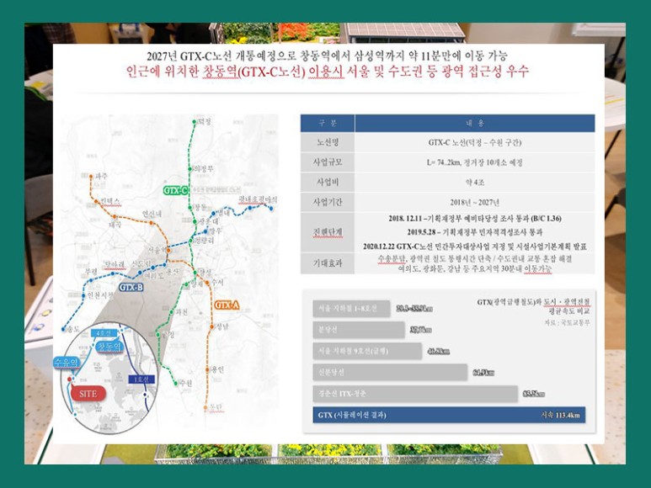Screen dimensions: 651x488
Task: Click the red headline mentioning 광역 접근성 우수
Action: click(x=327, y=72)
